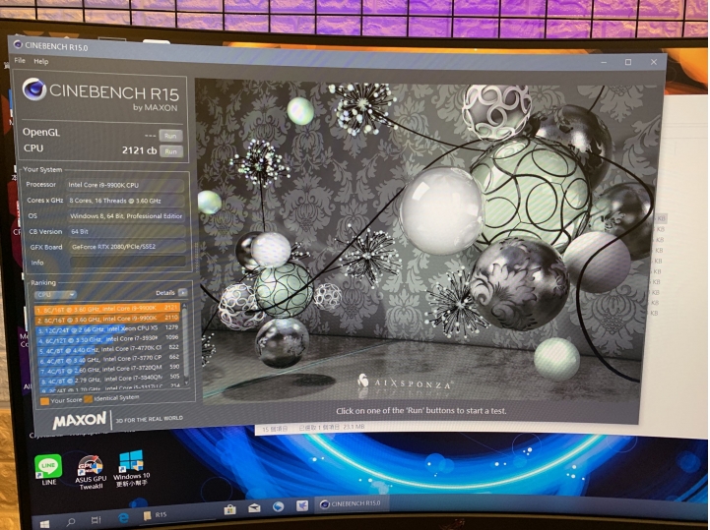
Task: Open Microsoft Store from taskbar
Action: point(230,509)
